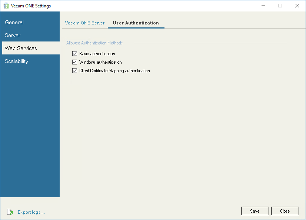The image size is (306, 220).
Task: Open the Export logs link
Action: point(31,212)
